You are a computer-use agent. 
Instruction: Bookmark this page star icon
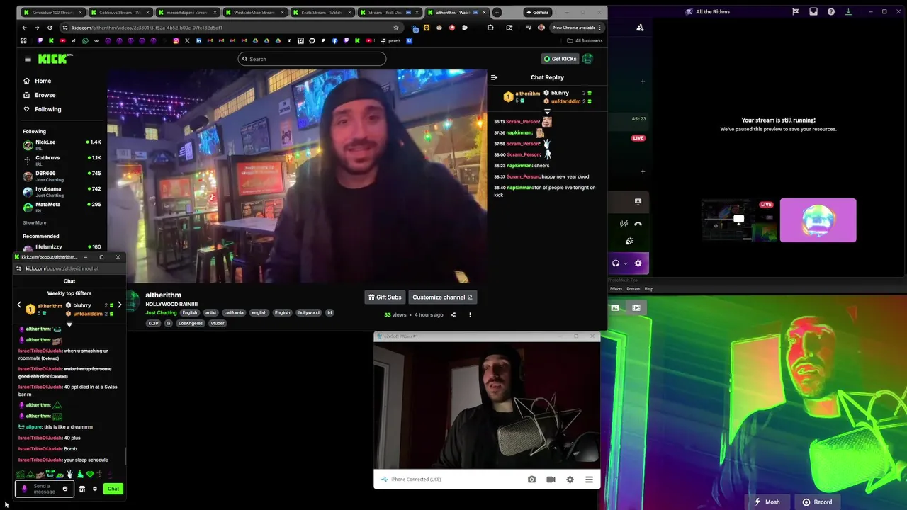(396, 28)
